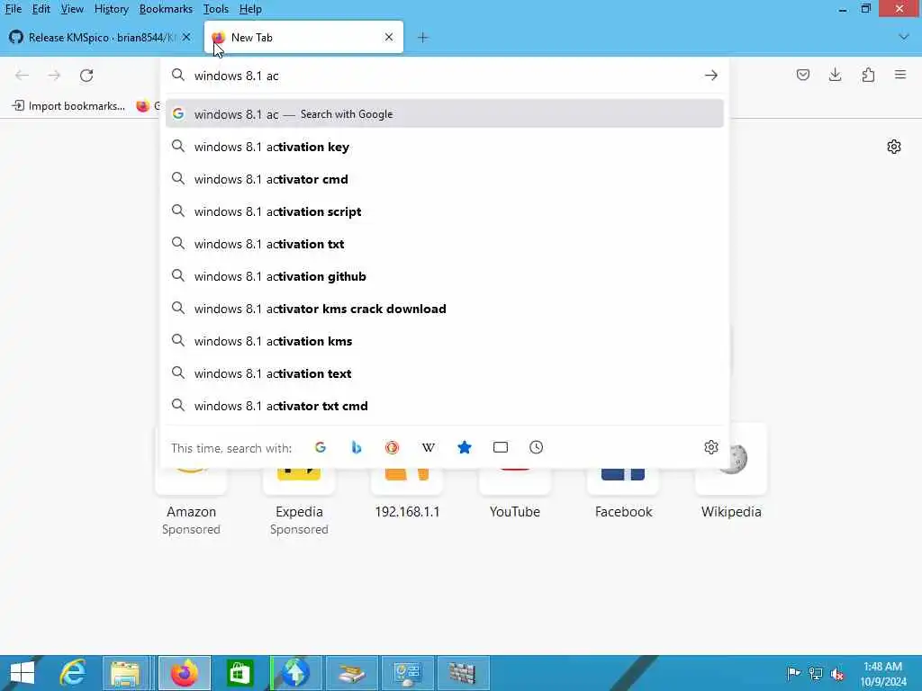Select the New Tab tab

pos(303,38)
